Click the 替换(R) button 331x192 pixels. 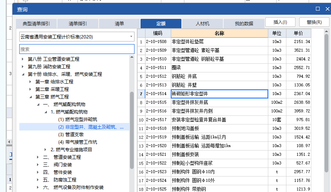314,22
